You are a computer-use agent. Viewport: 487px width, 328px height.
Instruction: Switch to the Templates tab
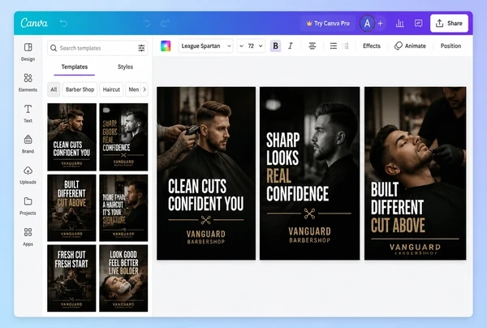pos(74,67)
